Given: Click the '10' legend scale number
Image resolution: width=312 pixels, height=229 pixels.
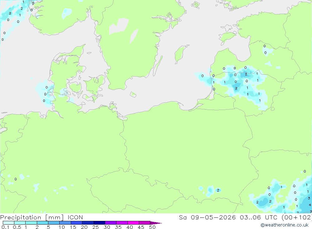Looking at the screenshot, I should tap(62, 227).
